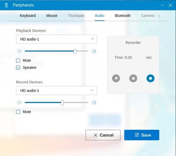
Task: Click the Peripherals mouse icon in title bar
Action: [6, 5]
